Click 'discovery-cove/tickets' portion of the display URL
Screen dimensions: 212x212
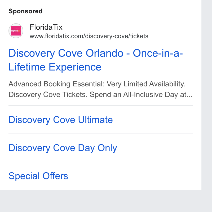[117, 36]
